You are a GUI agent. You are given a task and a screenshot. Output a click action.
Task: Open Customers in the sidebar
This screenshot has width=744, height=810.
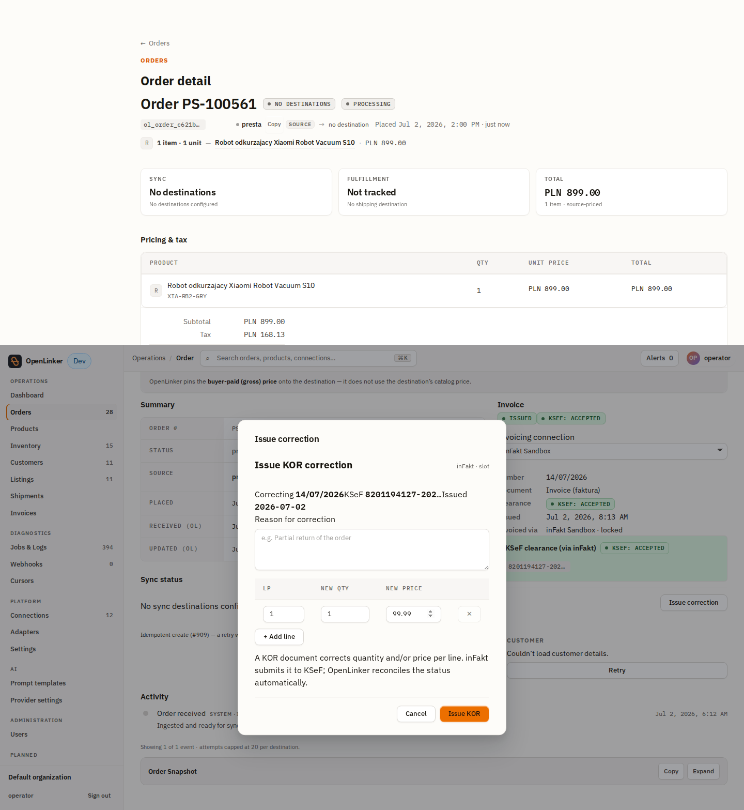61,463
